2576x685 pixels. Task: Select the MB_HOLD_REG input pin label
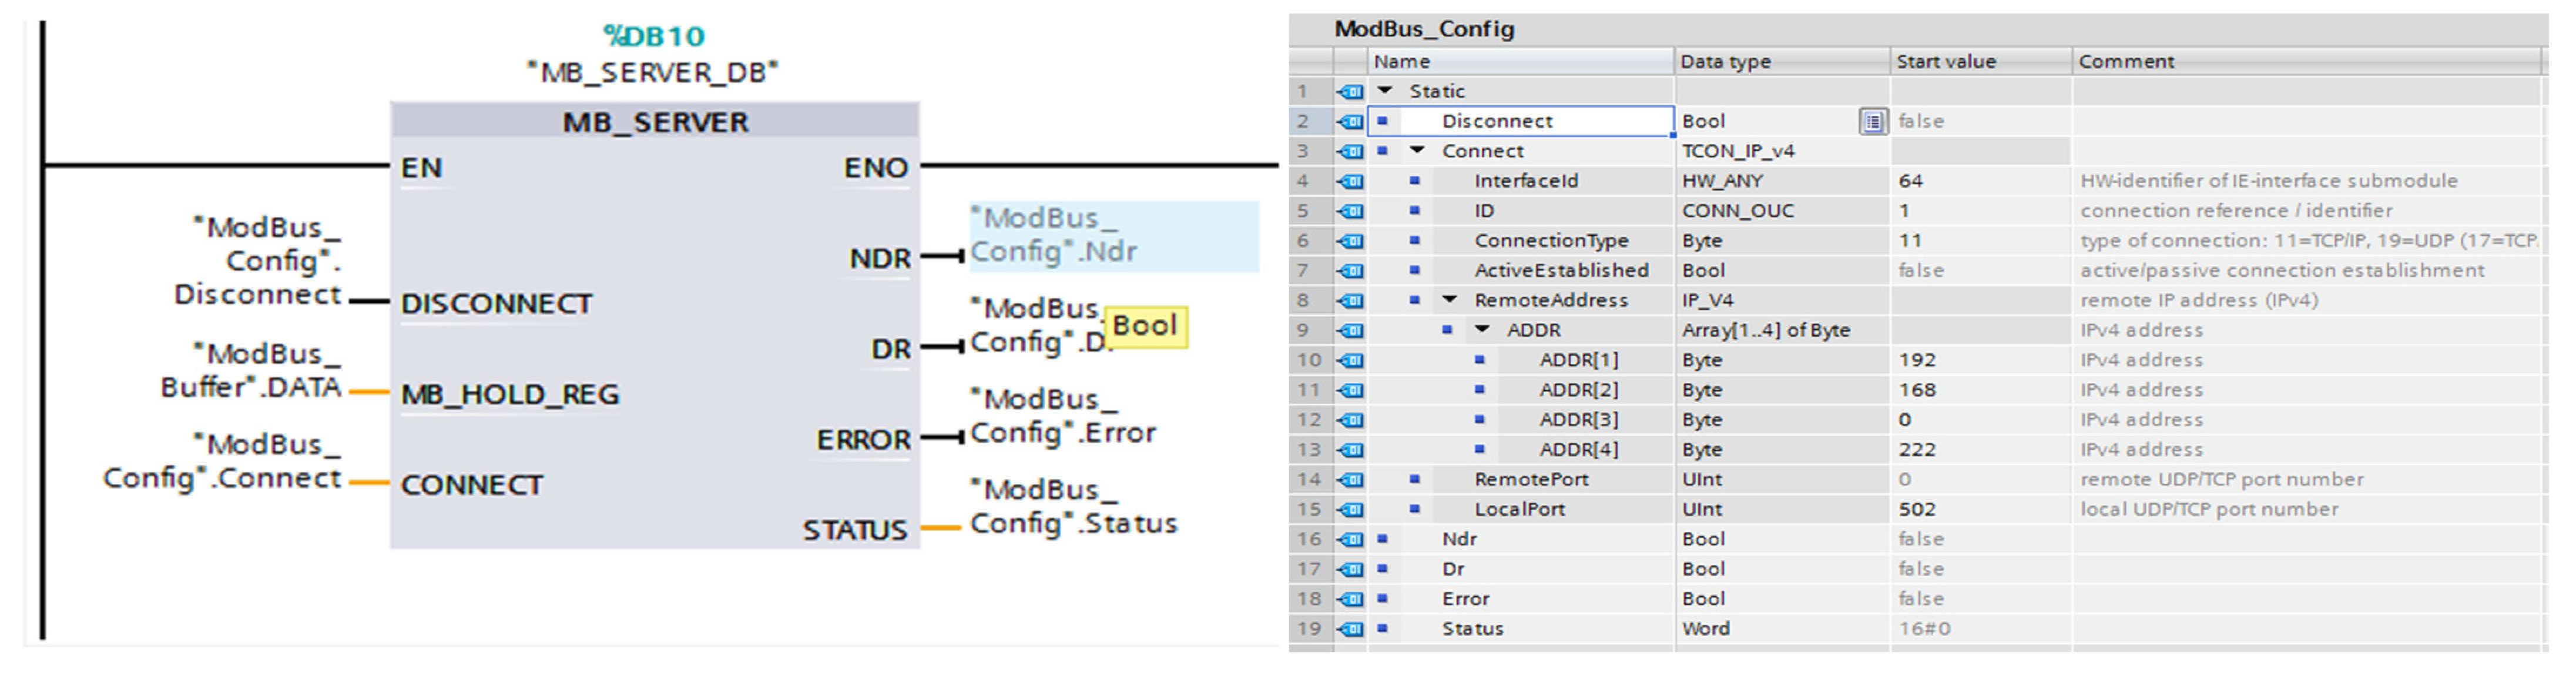510,394
